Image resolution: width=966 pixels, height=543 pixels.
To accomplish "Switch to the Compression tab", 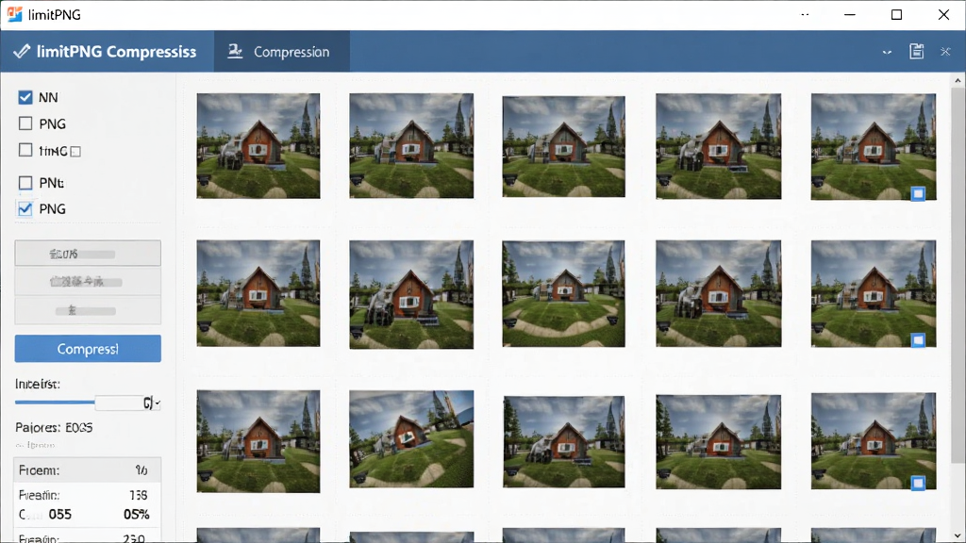I will [x=281, y=52].
